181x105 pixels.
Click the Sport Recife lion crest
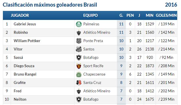point(79,66)
